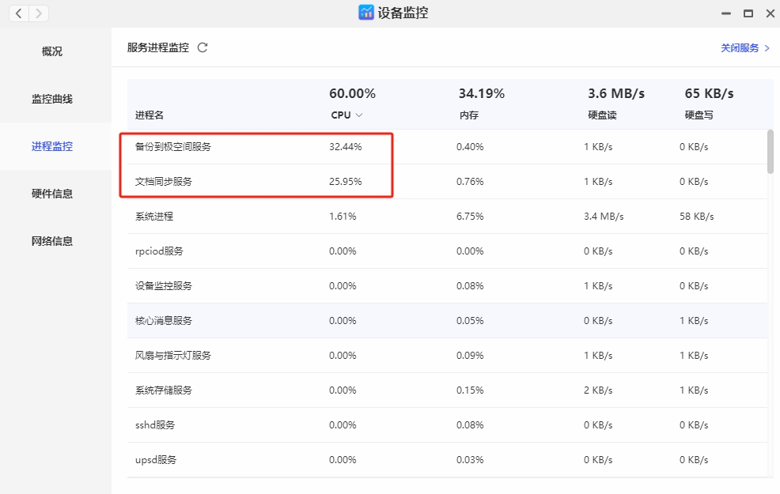Toggle CPU column sort arrow
Image resolution: width=780 pixels, height=494 pixels.
[359, 115]
